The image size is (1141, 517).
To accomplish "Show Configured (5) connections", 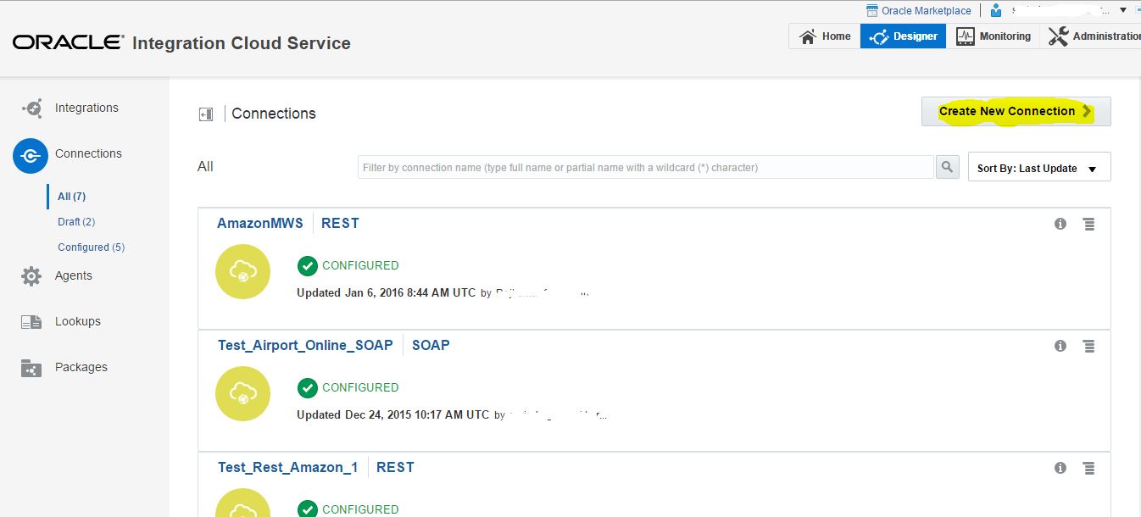I will 91,247.
